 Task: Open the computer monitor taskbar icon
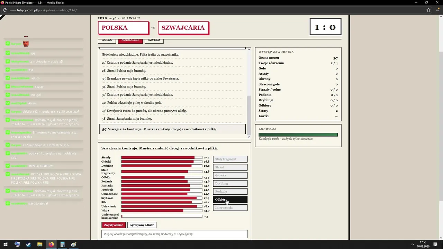point(17,245)
